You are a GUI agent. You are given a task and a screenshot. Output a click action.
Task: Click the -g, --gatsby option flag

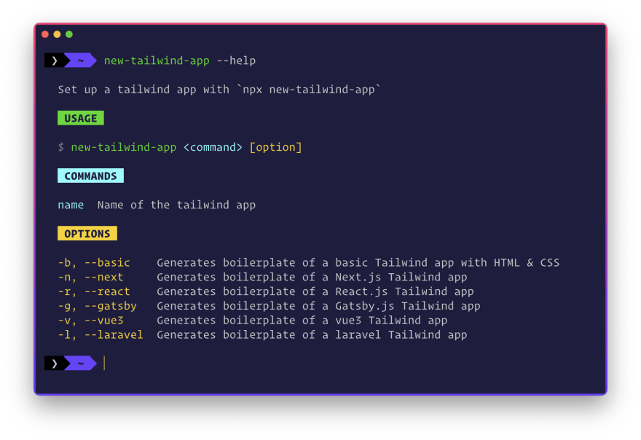point(98,306)
